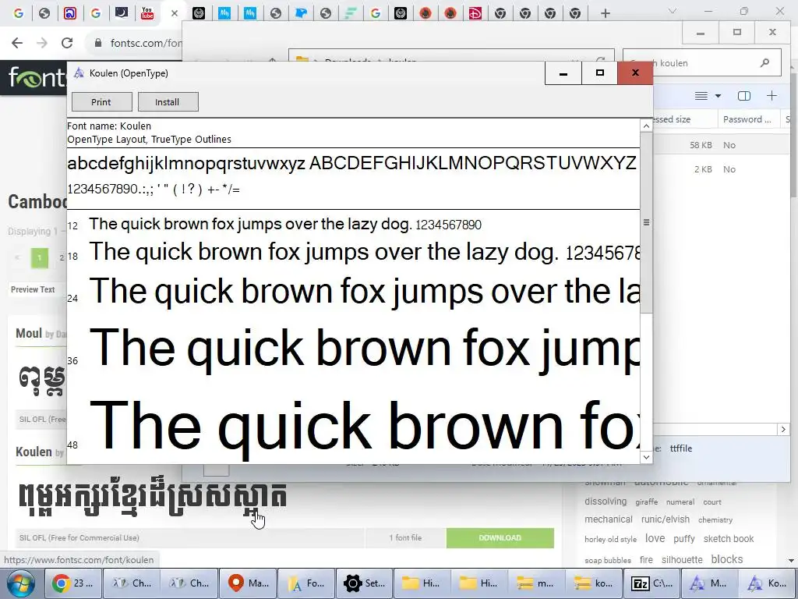The height and width of the screenshot is (599, 798).
Task: Click Explorer's horizontal scroll right arrow
Action: click(x=783, y=430)
